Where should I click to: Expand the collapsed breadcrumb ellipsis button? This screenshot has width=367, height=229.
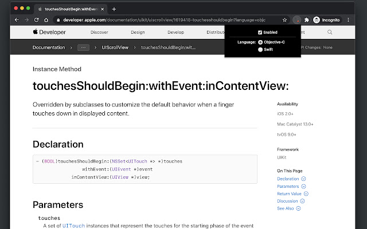pyautogui.click(x=83, y=48)
